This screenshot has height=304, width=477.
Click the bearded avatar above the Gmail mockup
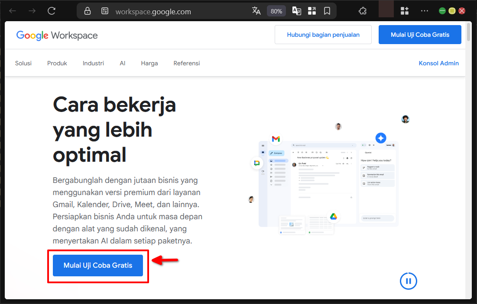[x=338, y=126]
